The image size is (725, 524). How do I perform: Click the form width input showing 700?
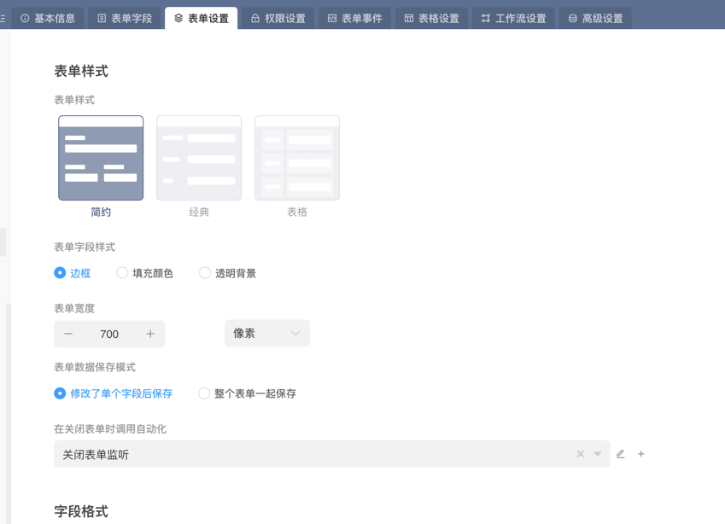111,334
